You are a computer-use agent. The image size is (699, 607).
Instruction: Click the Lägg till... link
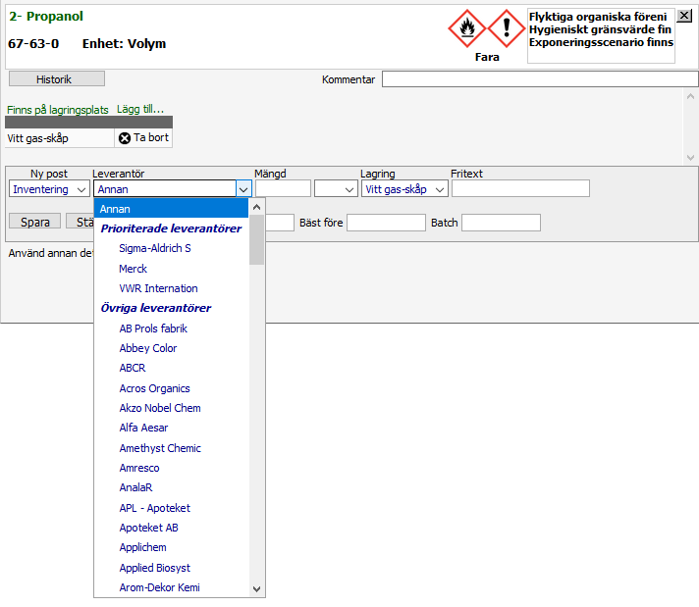[x=140, y=109]
